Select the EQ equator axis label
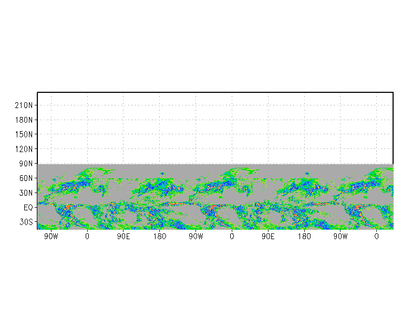Screen dimensions: 412x321 coord(28,208)
